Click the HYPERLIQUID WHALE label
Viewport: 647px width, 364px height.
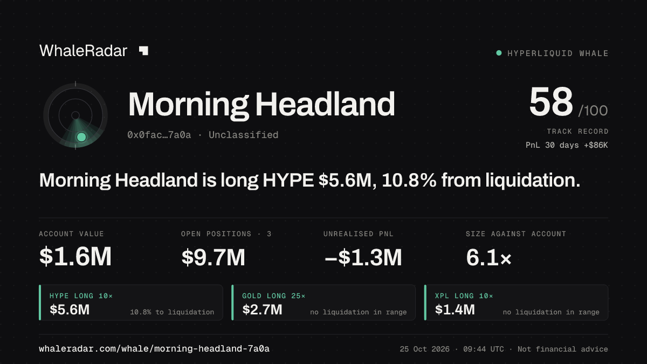point(558,53)
